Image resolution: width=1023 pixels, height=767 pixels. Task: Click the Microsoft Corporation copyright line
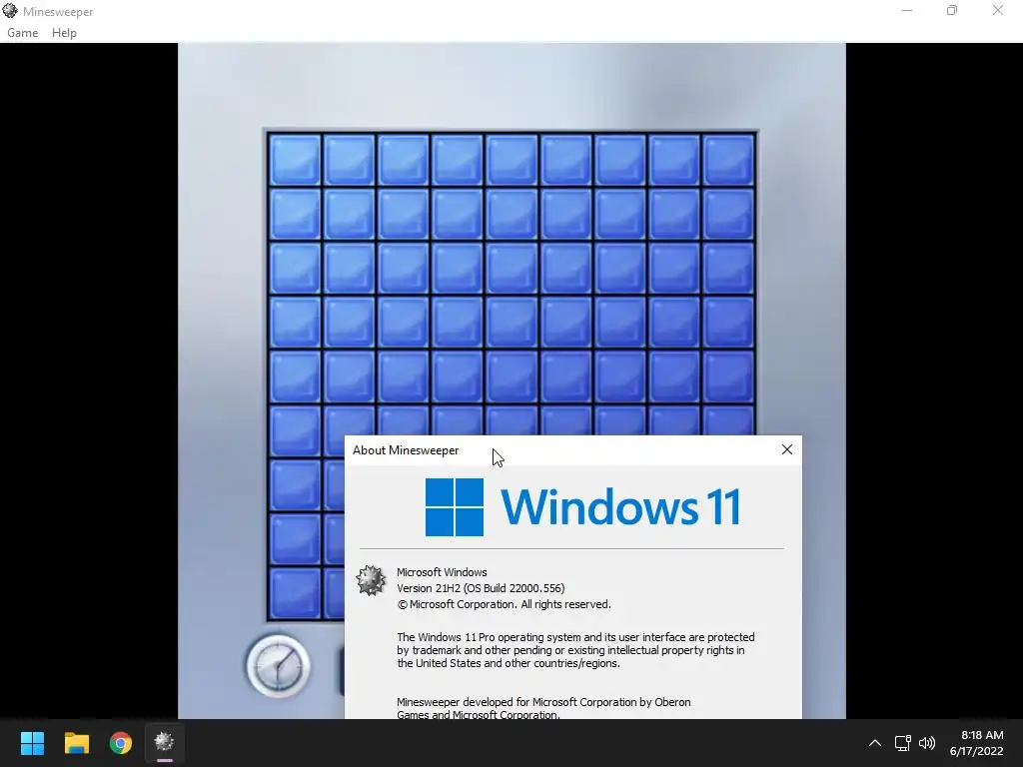[504, 604]
